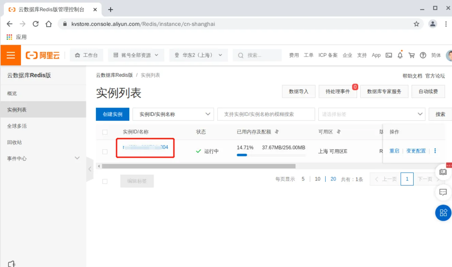Screen dimensions: 452x267
Task: Reload the current page
Action: (x=35, y=24)
